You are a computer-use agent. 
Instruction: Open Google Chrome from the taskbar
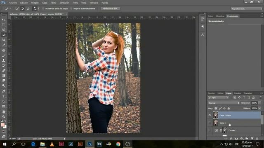click(x=118, y=144)
